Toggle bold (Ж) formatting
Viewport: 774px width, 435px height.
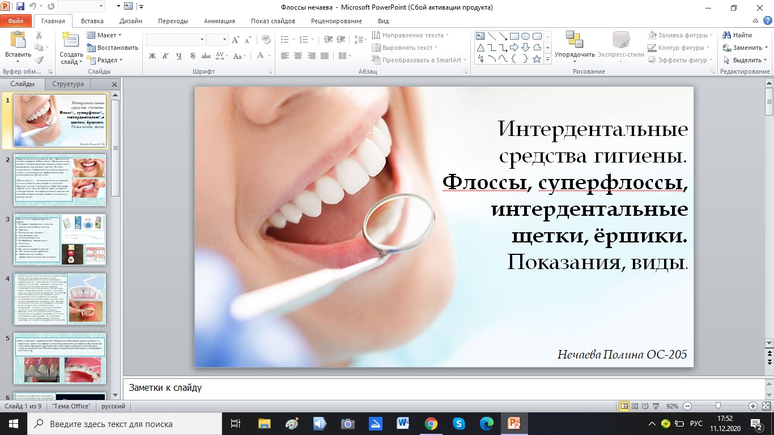152,56
